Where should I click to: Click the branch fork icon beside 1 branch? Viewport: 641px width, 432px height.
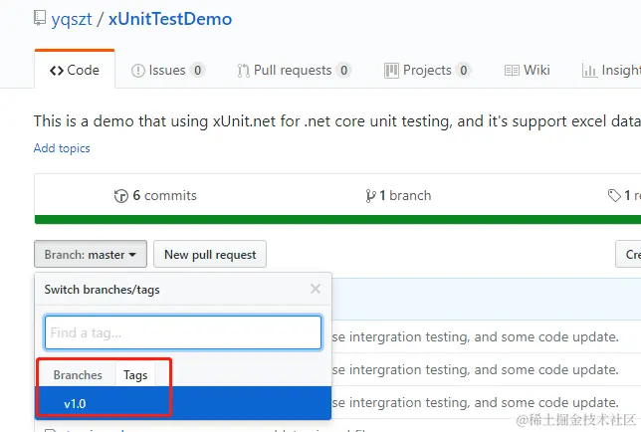(370, 196)
